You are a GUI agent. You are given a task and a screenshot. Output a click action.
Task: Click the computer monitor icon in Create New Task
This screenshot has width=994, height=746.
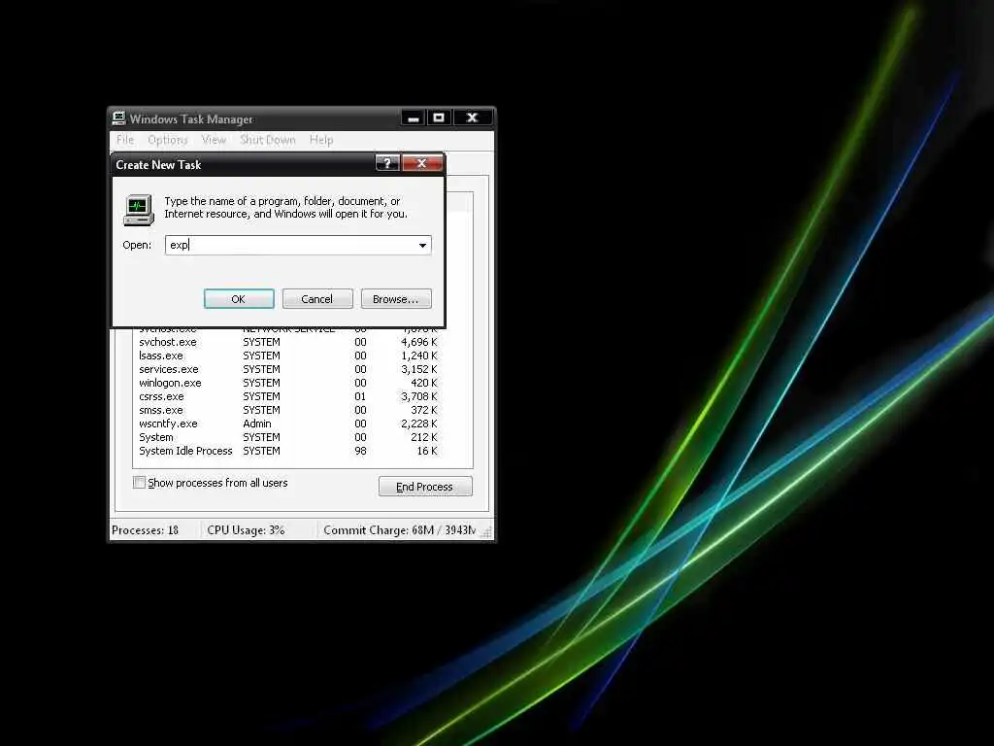click(x=138, y=210)
